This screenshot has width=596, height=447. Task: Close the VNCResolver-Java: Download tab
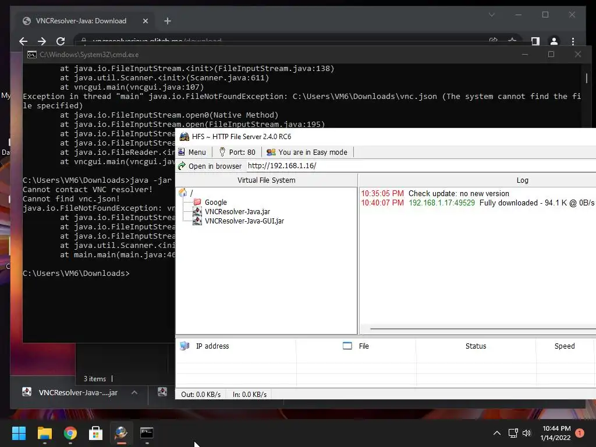[x=145, y=22]
